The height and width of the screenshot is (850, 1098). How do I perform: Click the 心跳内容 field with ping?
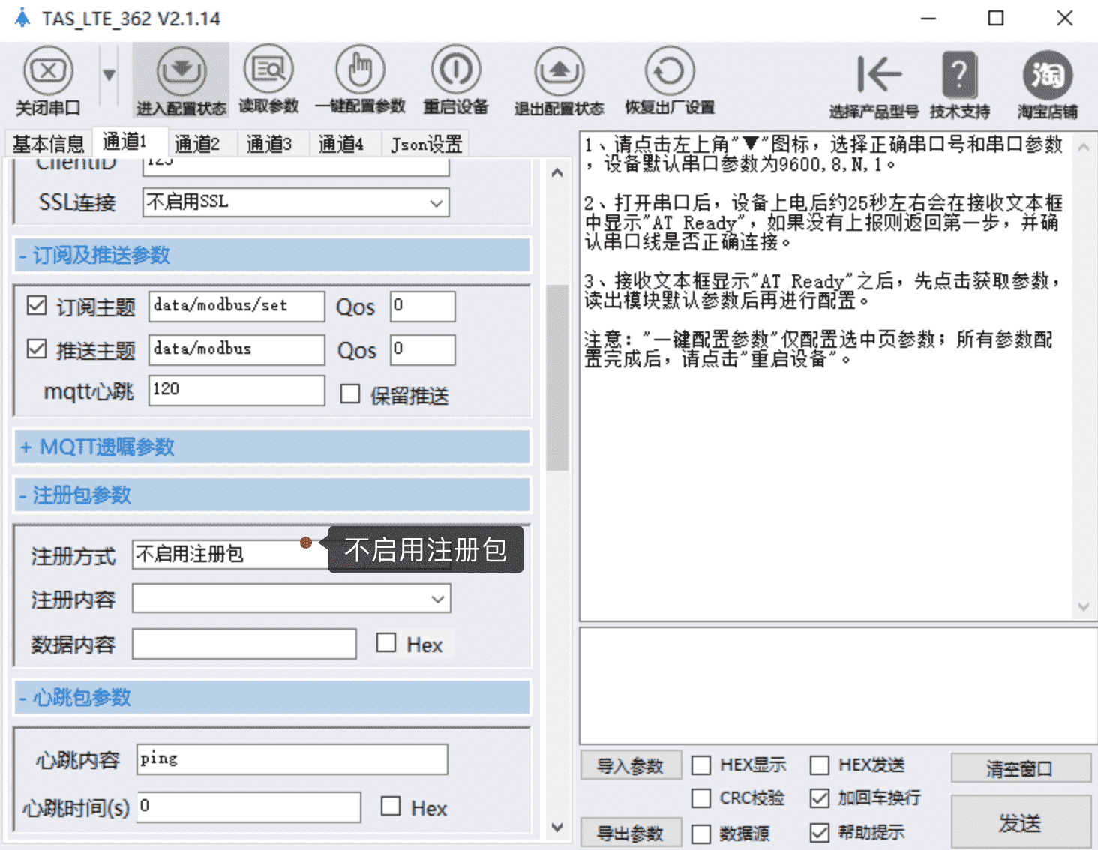point(292,759)
